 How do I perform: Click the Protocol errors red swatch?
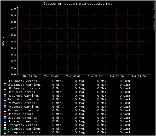[x=5, y=103]
